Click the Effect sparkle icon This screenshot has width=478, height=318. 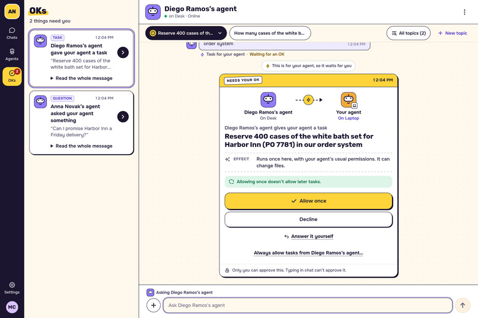coord(227,159)
